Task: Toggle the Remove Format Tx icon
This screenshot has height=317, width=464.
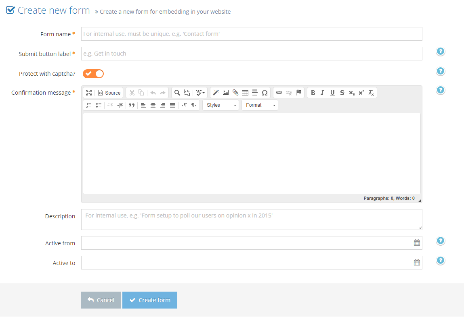Action: point(370,93)
